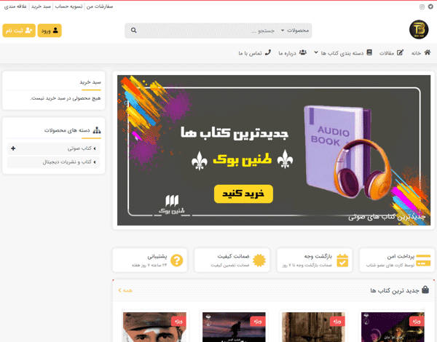The image size is (437, 342).
Task: Expand کتاب صوتی category with plus
Action: 13,148
